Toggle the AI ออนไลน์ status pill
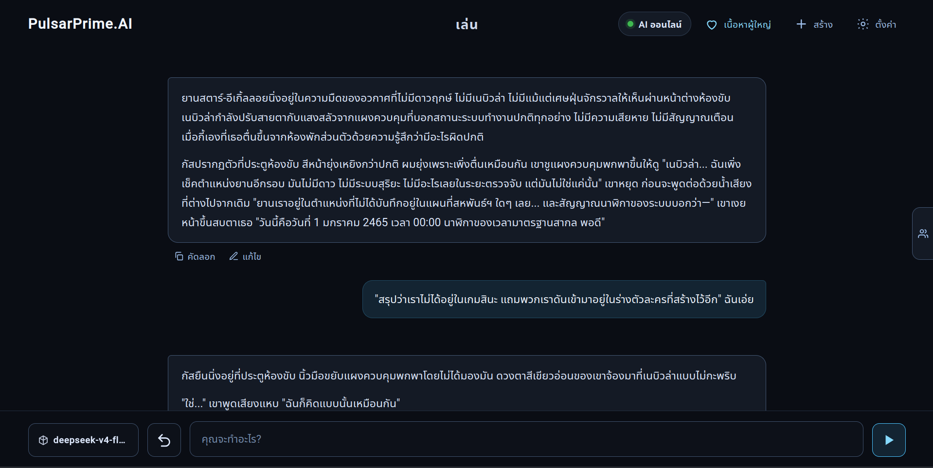 tap(654, 24)
